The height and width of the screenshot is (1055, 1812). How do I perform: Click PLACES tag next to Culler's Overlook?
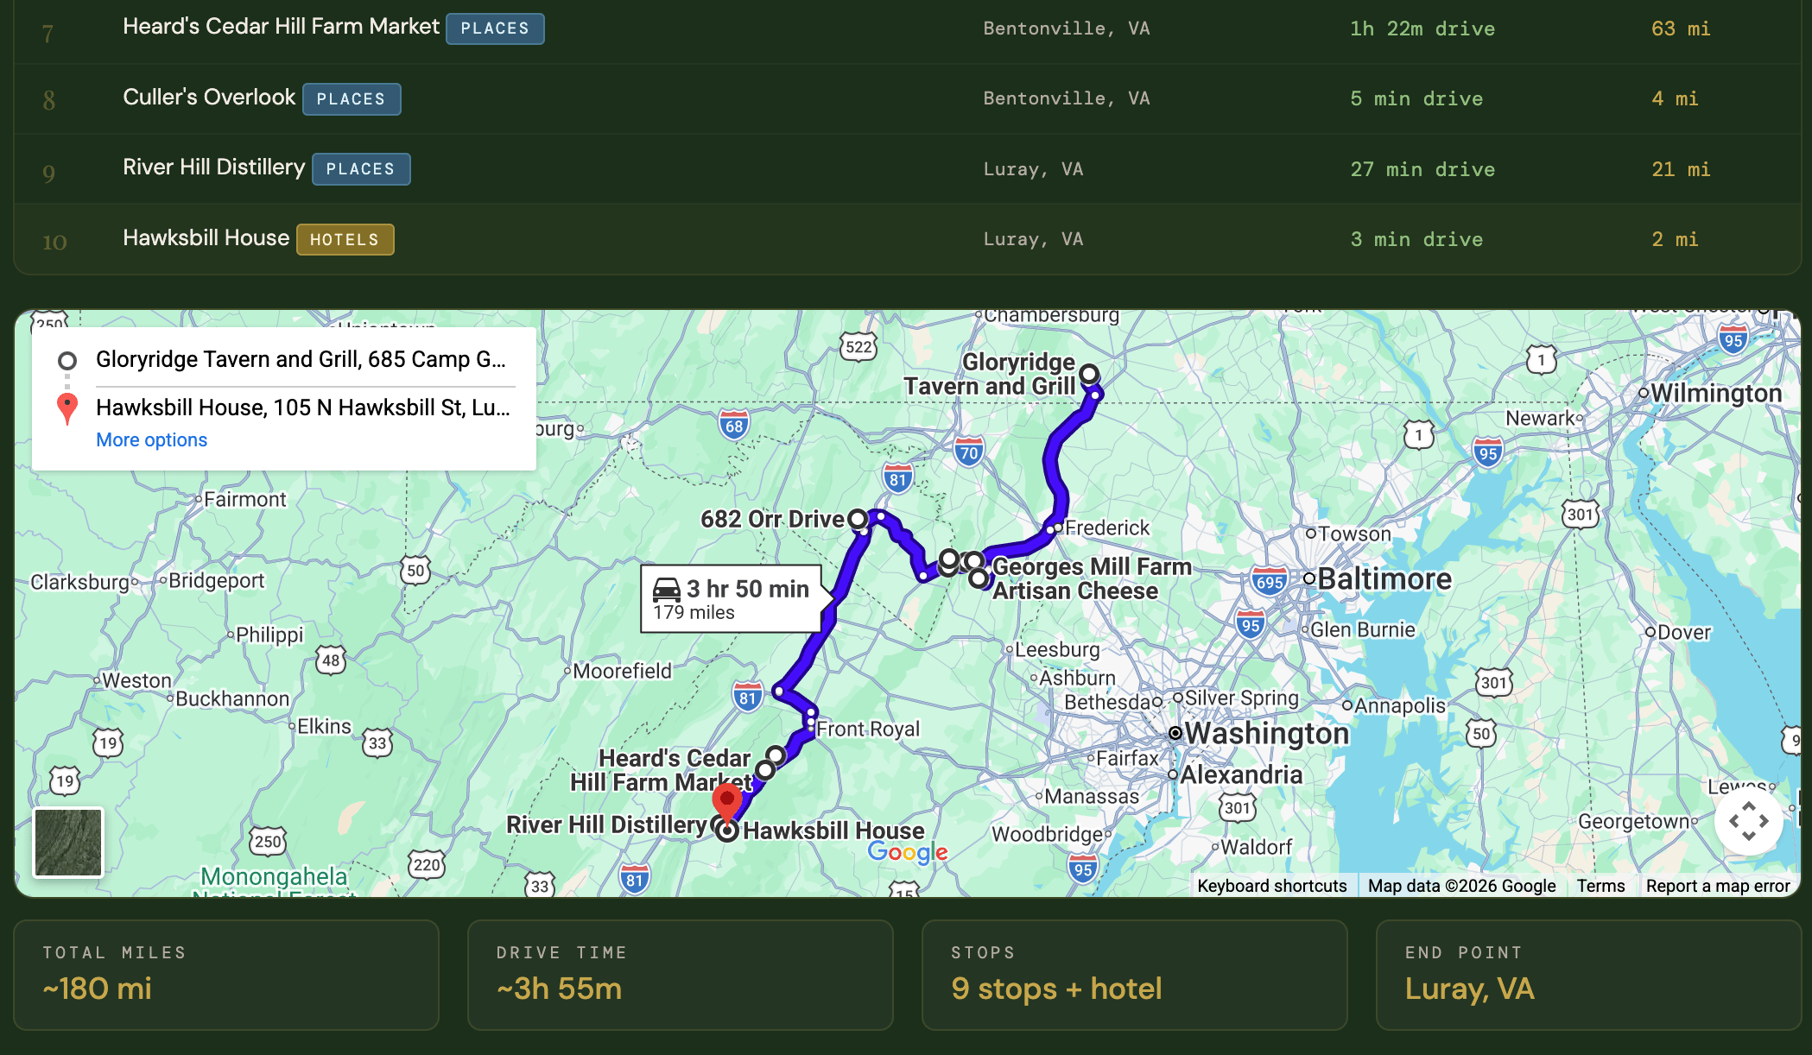(351, 99)
